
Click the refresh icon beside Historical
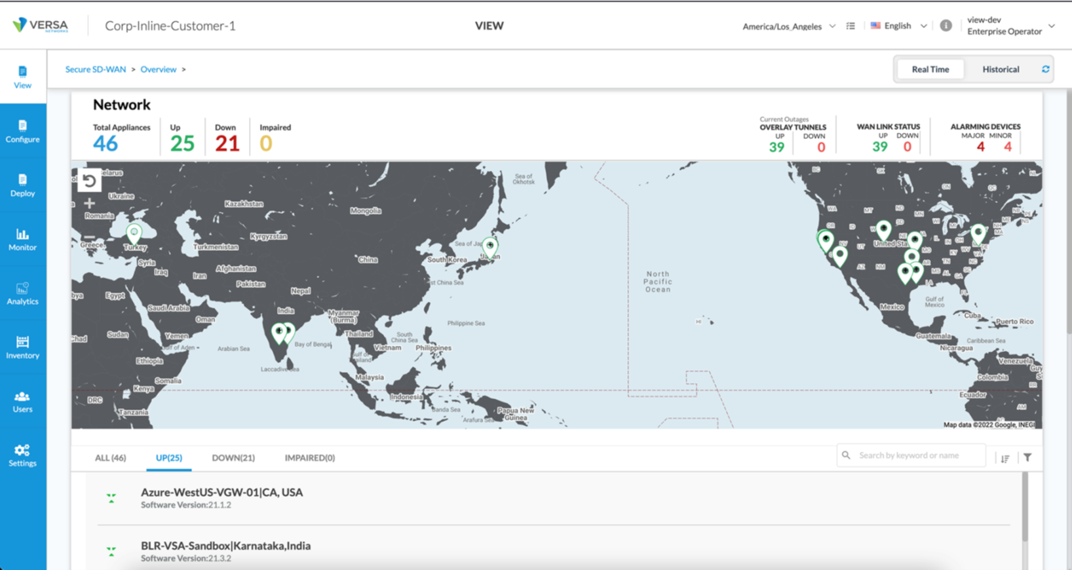click(1045, 69)
